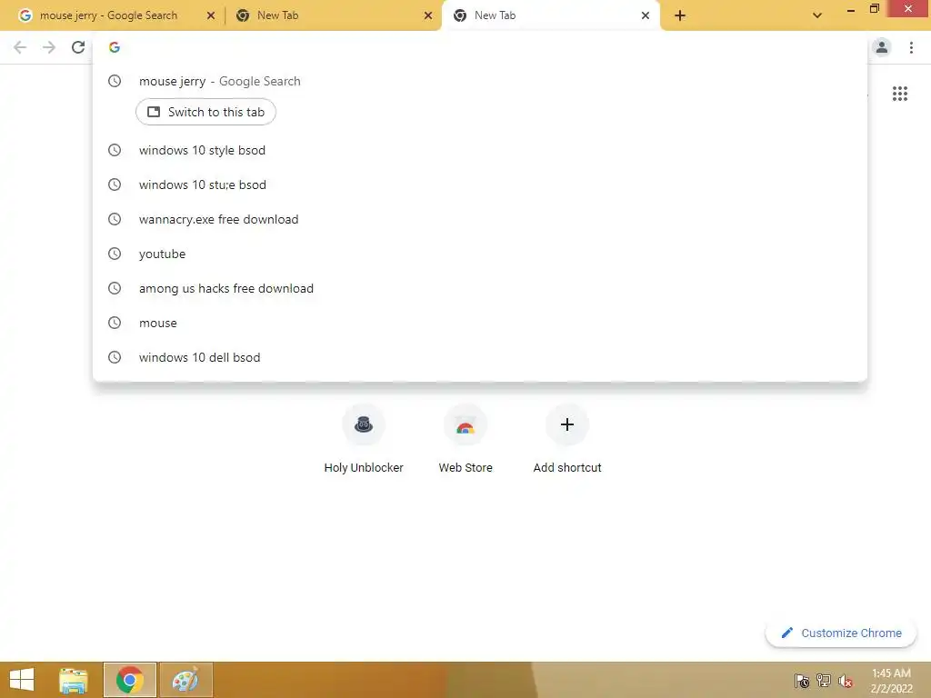The width and height of the screenshot is (931, 698).
Task: Close the mouse jerry Google Search tab
Action: [x=211, y=15]
